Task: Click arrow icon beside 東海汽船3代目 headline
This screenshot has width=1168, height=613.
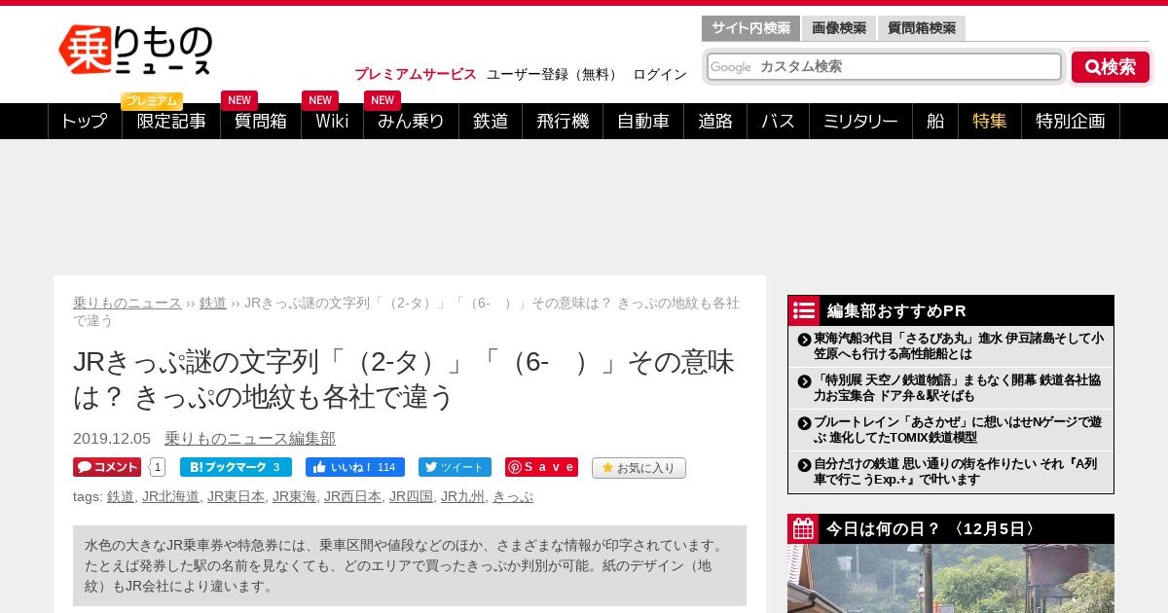Action: (804, 340)
